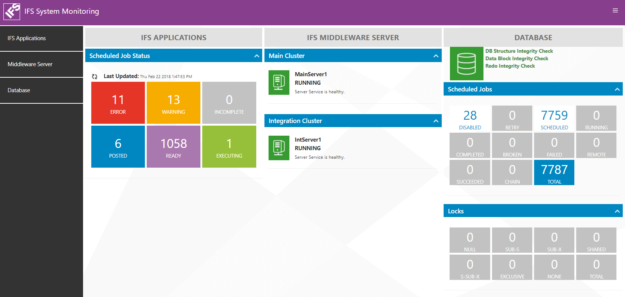Open IFS Applications in sidebar
The width and height of the screenshot is (625, 297).
click(x=41, y=38)
